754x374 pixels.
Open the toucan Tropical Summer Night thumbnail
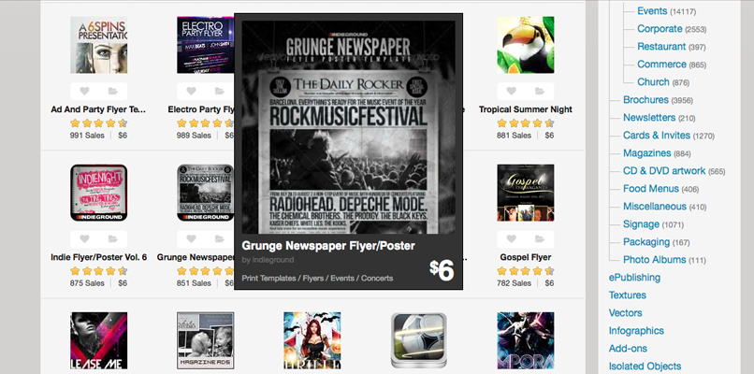526,45
